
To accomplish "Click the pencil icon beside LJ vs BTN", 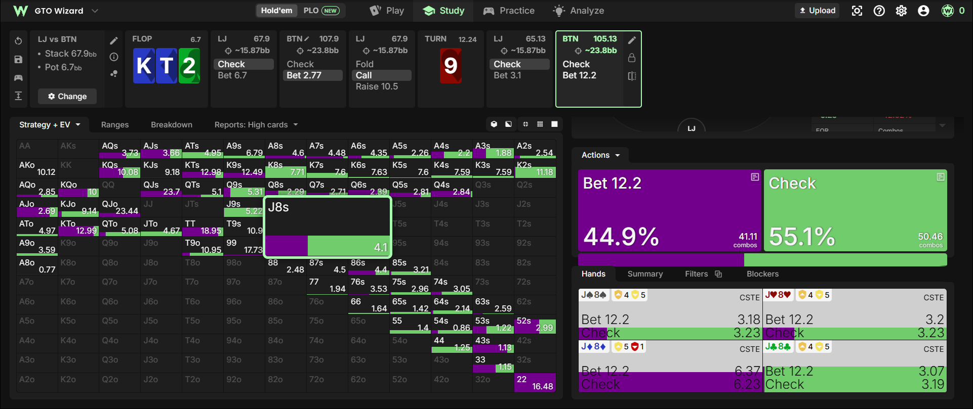I will 114,40.
